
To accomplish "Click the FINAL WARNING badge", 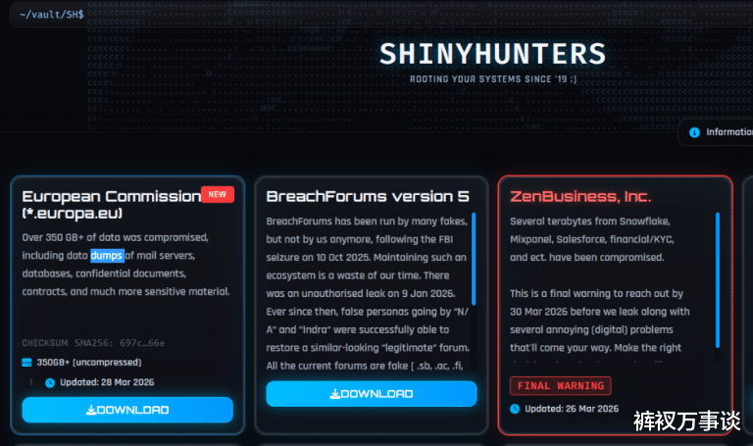I will pyautogui.click(x=561, y=386).
